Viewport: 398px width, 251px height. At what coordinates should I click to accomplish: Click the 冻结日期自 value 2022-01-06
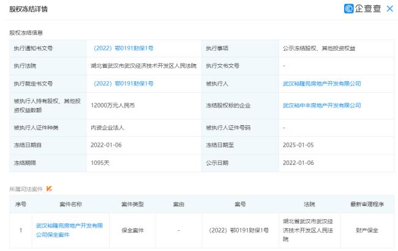[x=106, y=145]
